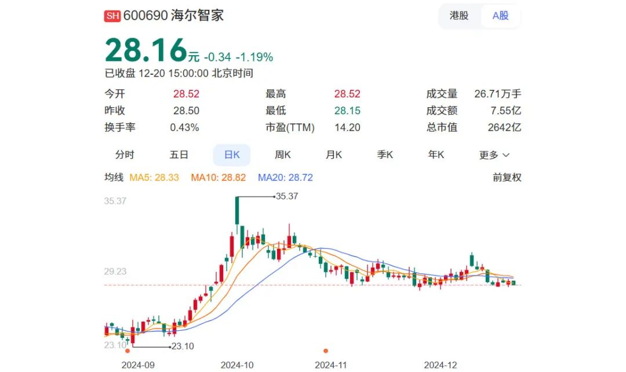This screenshot has width=626, height=372.
Task: Expand the 更多 dropdown
Action: [494, 155]
